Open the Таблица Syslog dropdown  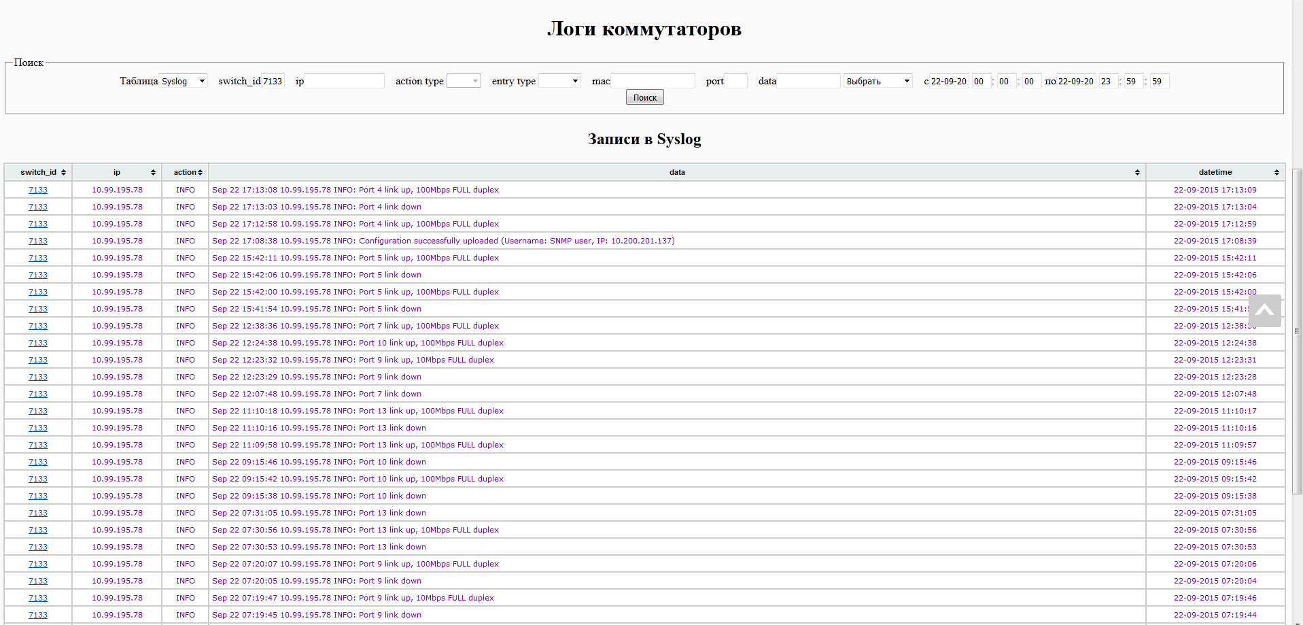pyautogui.click(x=183, y=81)
